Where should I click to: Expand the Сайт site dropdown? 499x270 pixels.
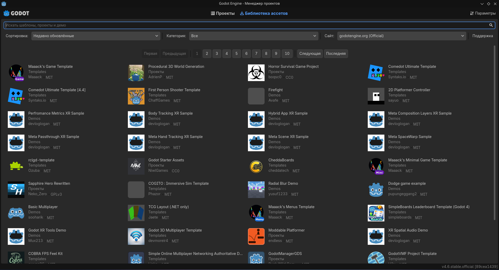point(401,36)
